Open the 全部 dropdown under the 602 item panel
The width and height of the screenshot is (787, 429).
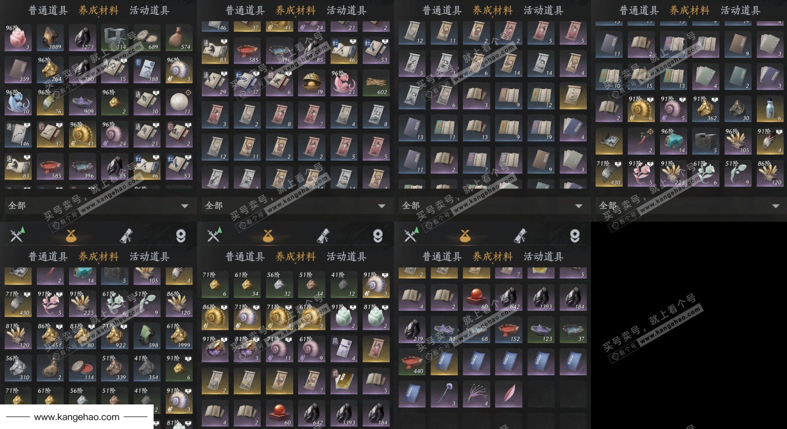pyautogui.click(x=295, y=205)
